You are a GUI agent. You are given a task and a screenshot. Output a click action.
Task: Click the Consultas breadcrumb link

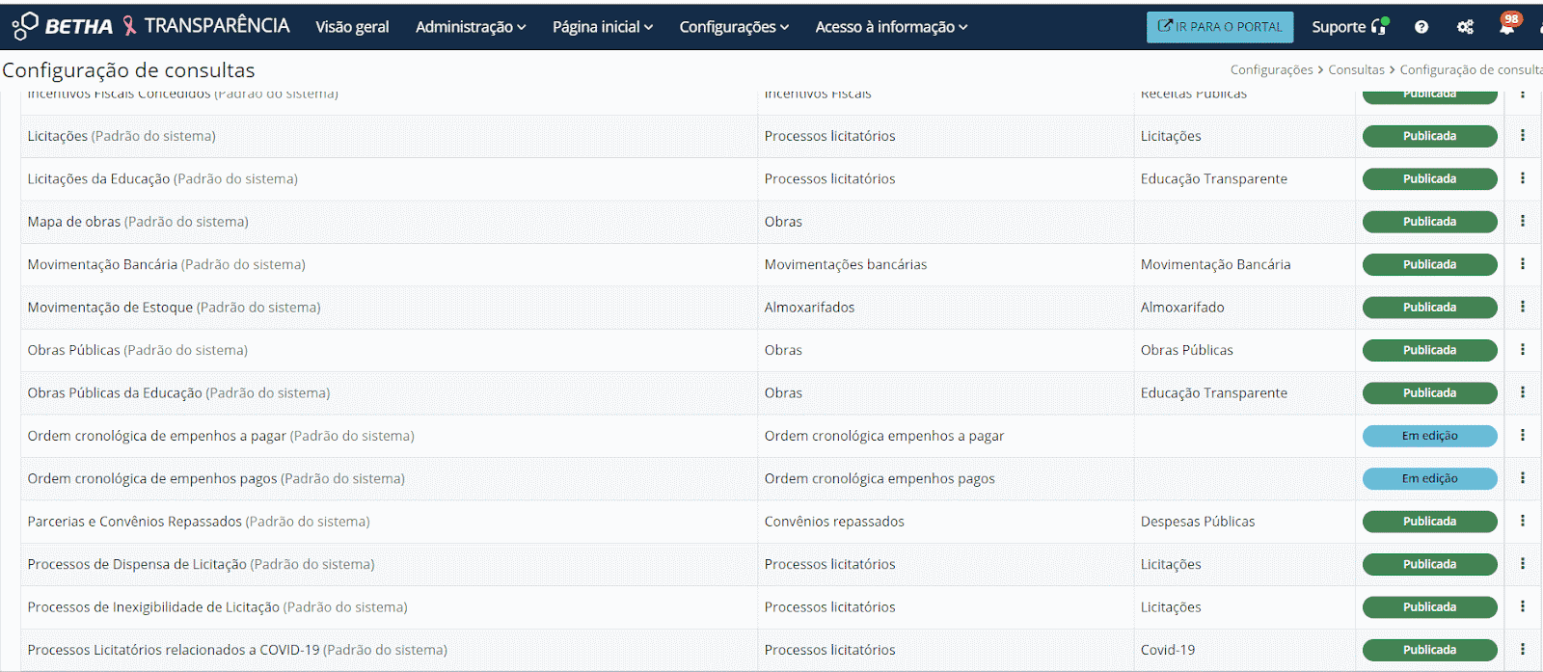click(x=1356, y=69)
